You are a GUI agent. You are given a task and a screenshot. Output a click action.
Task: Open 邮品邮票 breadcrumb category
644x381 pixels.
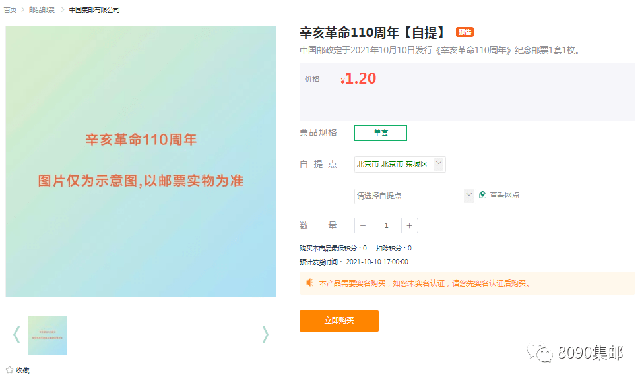pyautogui.click(x=42, y=10)
